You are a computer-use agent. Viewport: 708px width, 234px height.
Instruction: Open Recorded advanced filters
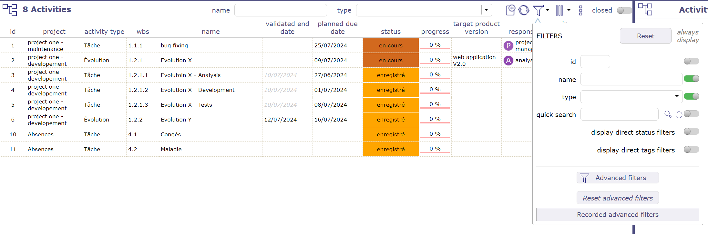618,214
